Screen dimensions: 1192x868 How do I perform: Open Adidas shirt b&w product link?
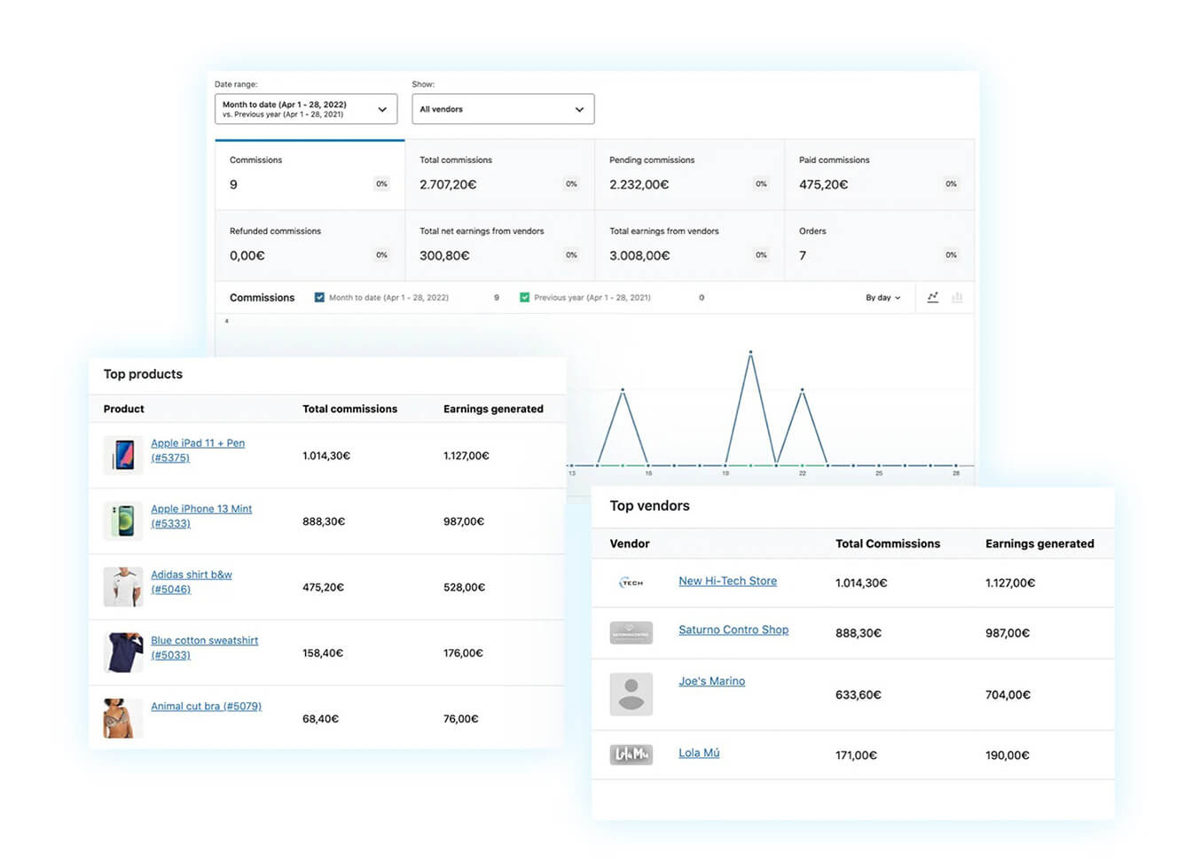tap(192, 582)
